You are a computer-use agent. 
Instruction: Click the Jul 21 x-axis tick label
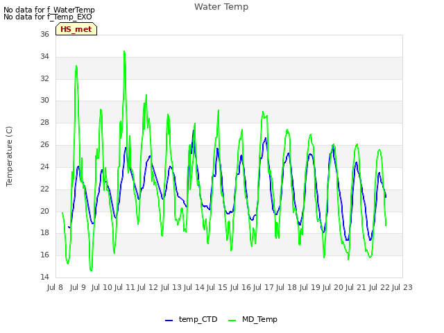tap(356, 287)
